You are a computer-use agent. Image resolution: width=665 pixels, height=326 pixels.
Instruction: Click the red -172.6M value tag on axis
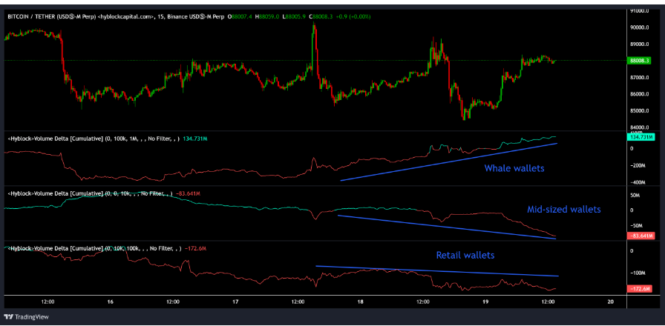point(640,288)
